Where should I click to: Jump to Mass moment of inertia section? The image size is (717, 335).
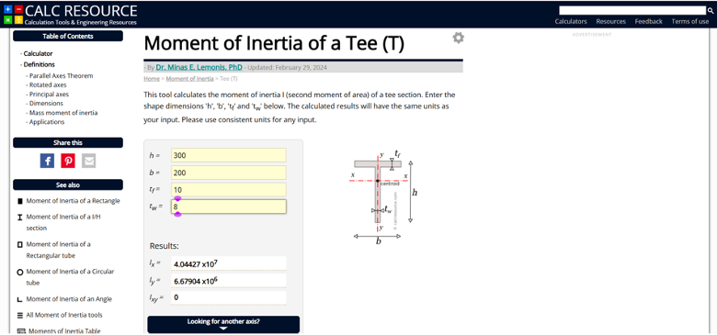[x=63, y=113]
